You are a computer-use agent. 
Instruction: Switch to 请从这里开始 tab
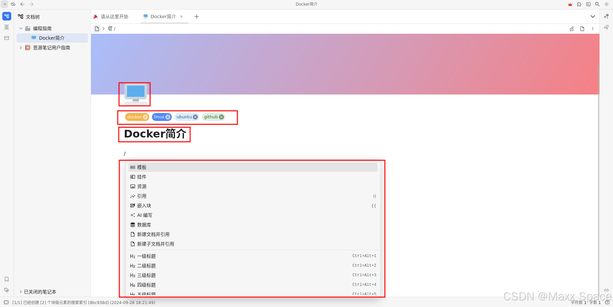111,17
